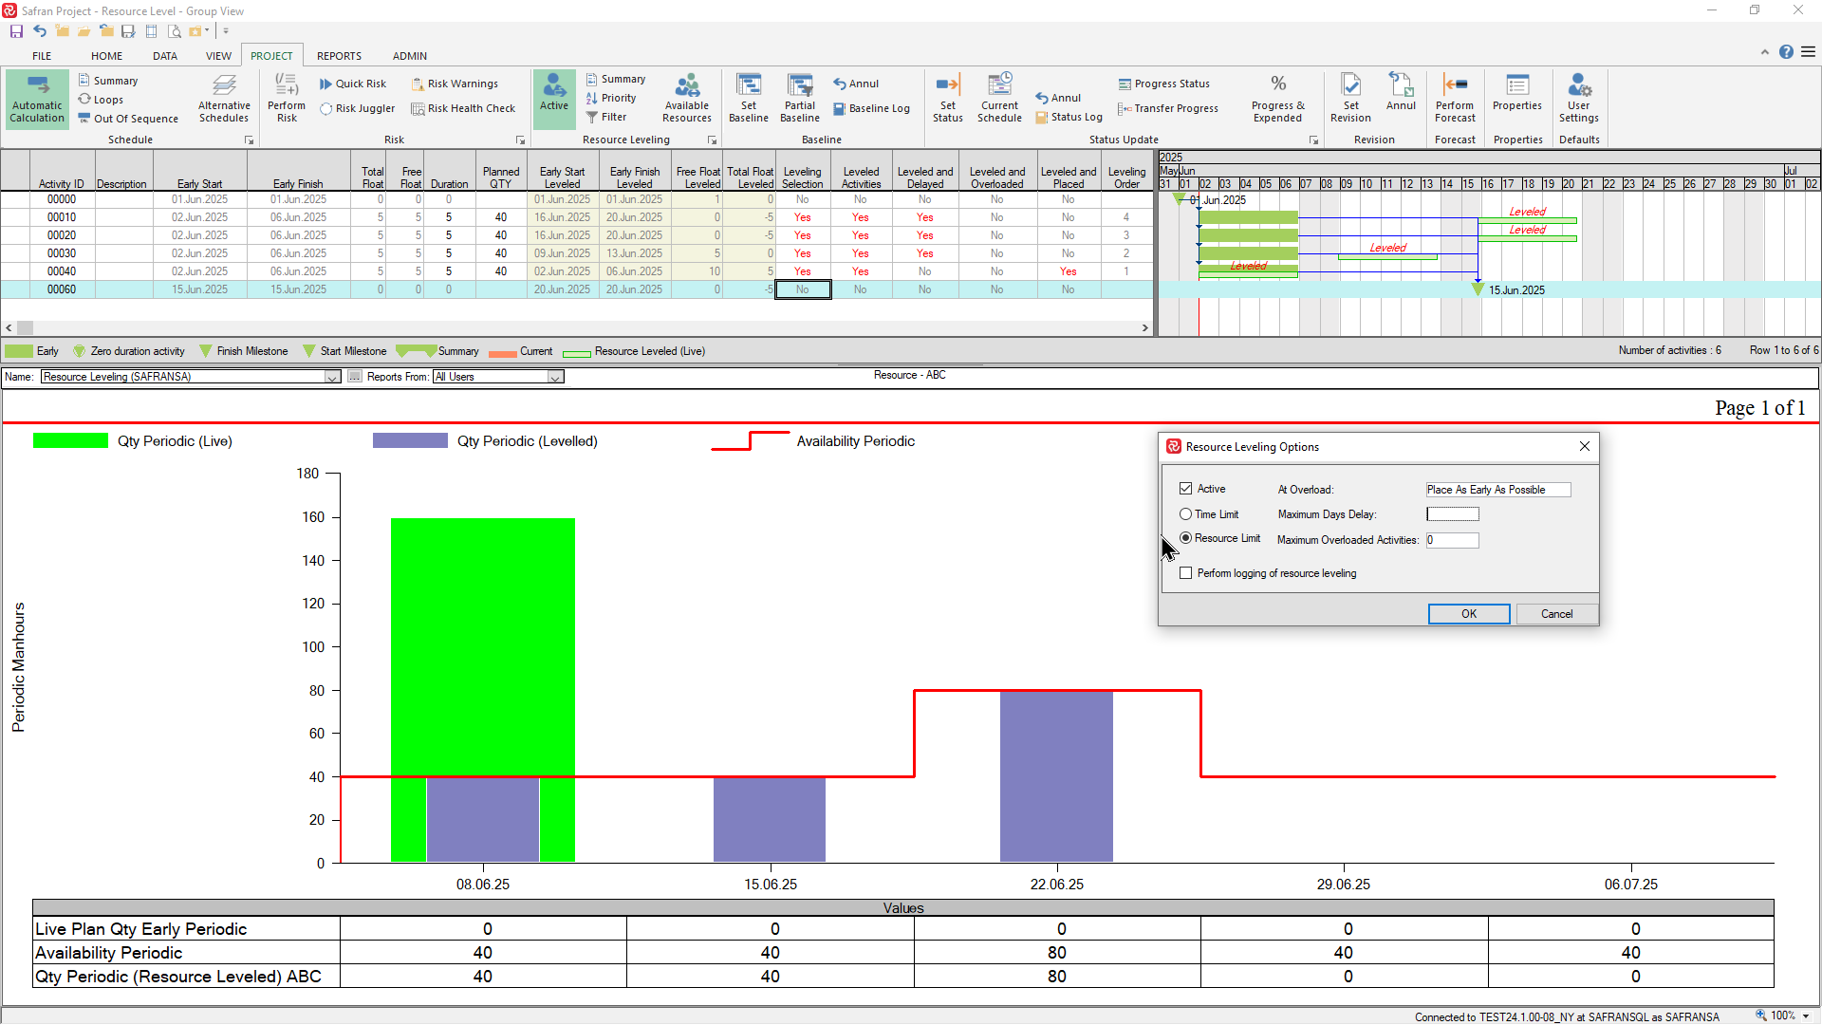Open User Settings defaults
The height and width of the screenshot is (1025, 1822).
click(x=1578, y=99)
